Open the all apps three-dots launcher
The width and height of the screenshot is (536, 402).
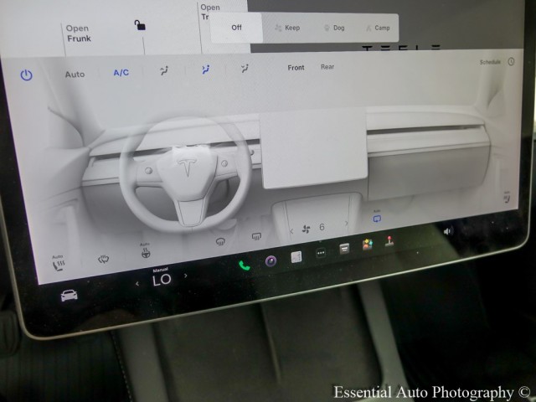coord(321,253)
